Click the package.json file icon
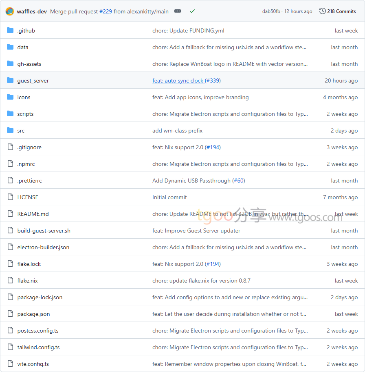The width and height of the screenshot is (365, 372). pos(10,314)
